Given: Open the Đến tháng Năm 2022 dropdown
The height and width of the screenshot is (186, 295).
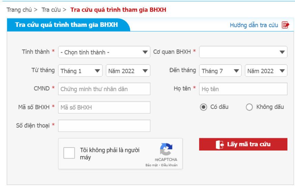Looking at the screenshot, I should coord(266,70).
